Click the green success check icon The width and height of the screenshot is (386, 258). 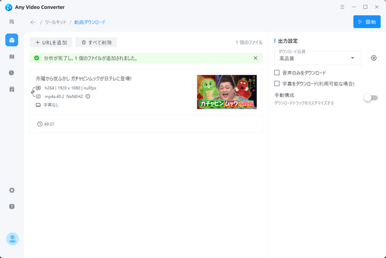pos(37,58)
